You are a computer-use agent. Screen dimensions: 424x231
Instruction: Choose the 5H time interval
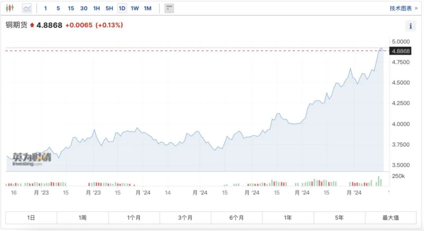click(x=109, y=8)
